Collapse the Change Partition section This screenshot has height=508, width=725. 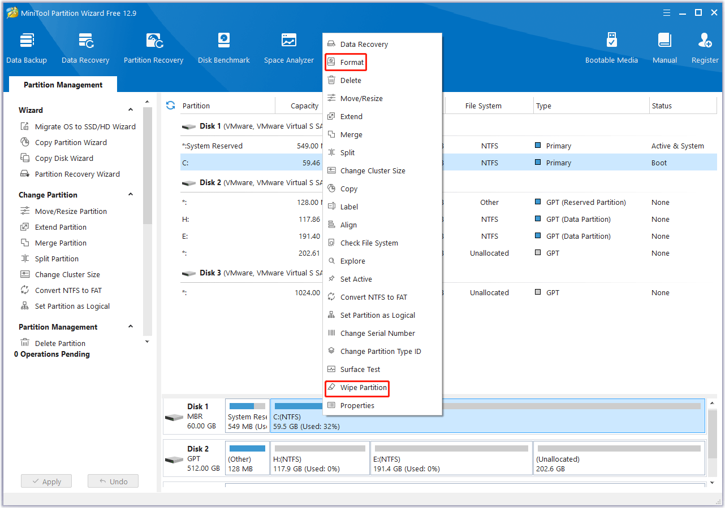click(131, 195)
